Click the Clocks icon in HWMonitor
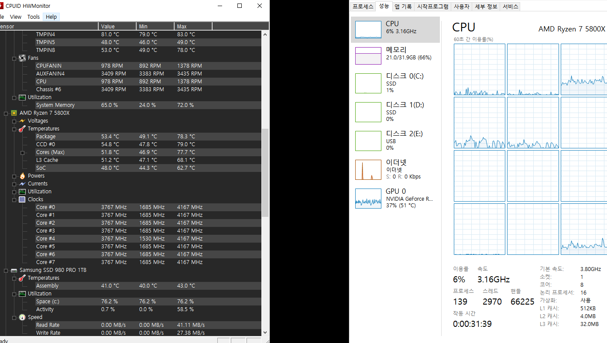 [22, 199]
